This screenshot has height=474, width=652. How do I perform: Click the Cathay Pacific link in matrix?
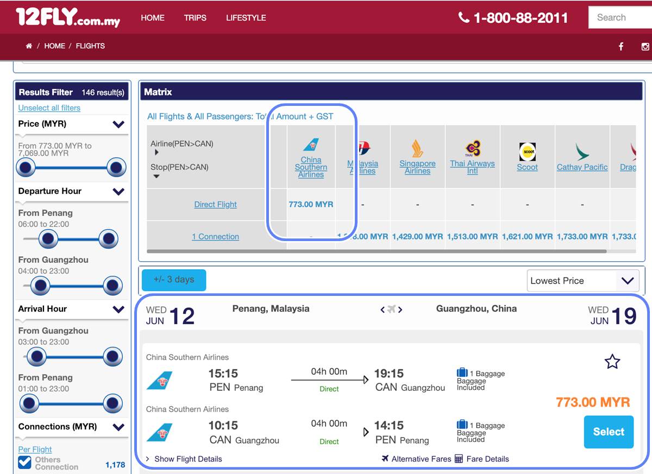click(x=582, y=167)
